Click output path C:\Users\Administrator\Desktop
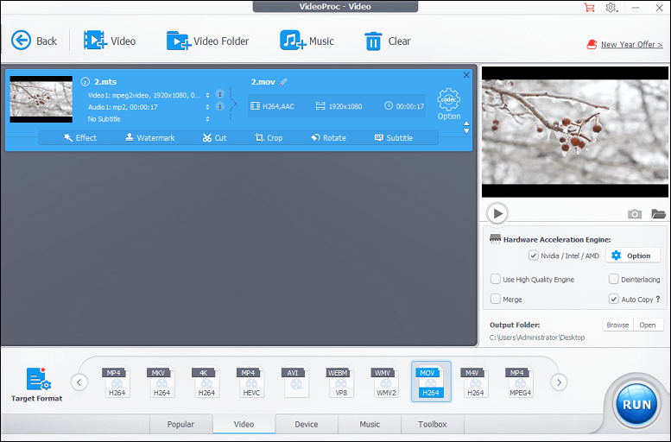The width and height of the screenshot is (671, 442). click(537, 338)
